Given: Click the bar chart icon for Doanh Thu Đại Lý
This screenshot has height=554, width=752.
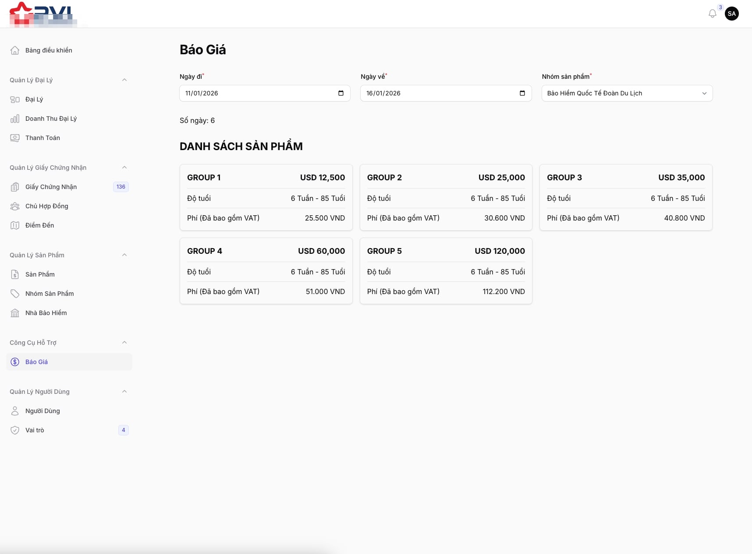Looking at the screenshot, I should 15,119.
